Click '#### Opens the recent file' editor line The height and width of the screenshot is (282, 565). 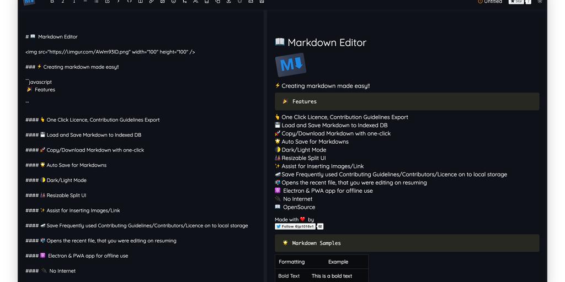[101, 241]
